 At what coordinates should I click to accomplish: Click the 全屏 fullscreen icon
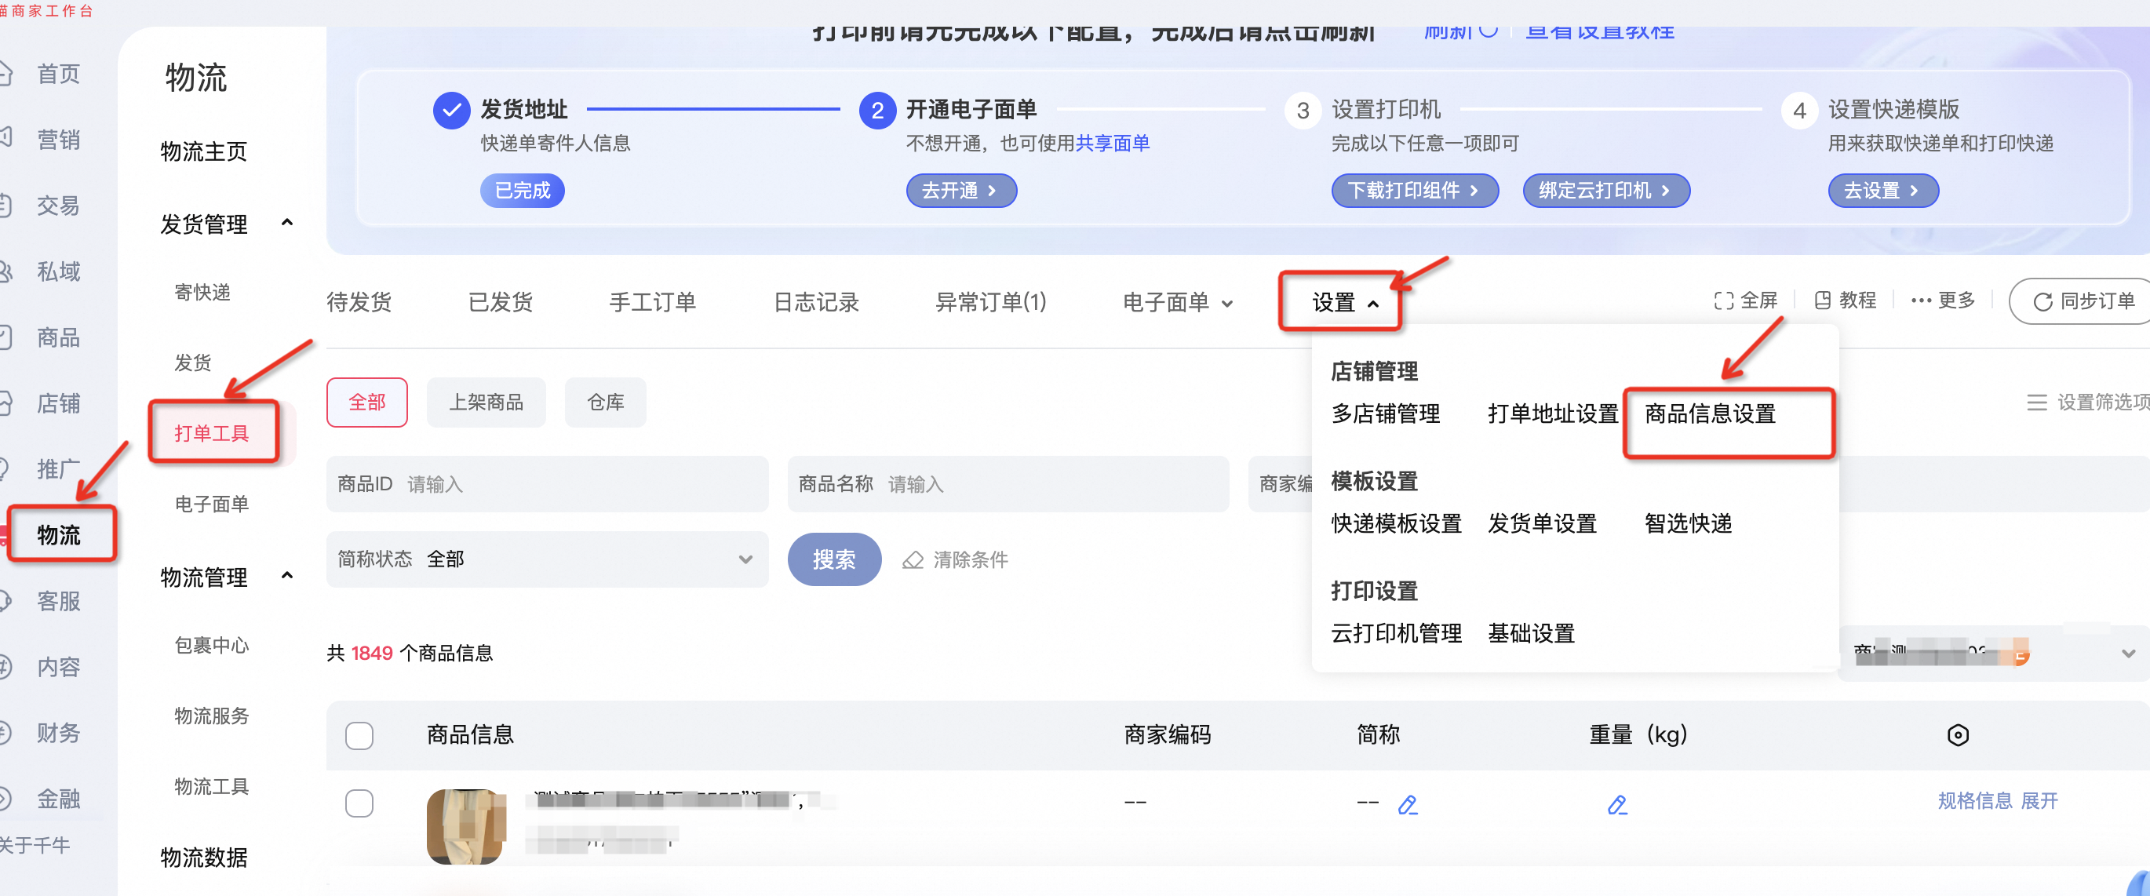pyautogui.click(x=1722, y=301)
